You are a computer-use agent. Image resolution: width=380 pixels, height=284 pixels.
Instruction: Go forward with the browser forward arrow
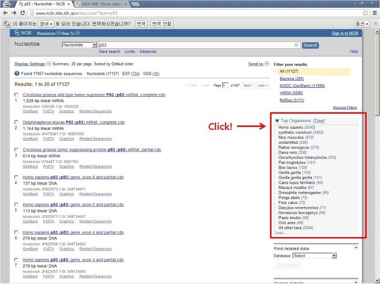coord(14,13)
